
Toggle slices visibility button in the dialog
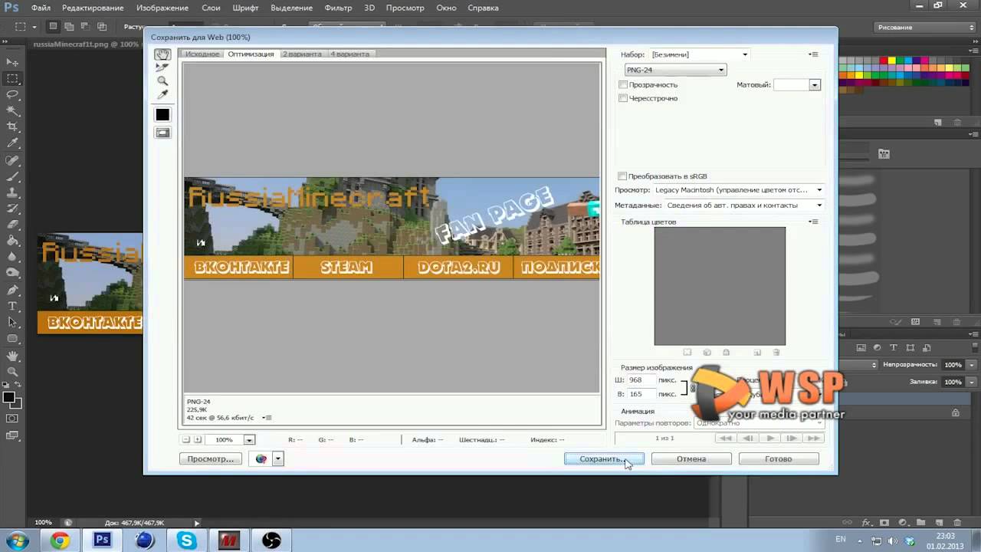[x=162, y=133]
